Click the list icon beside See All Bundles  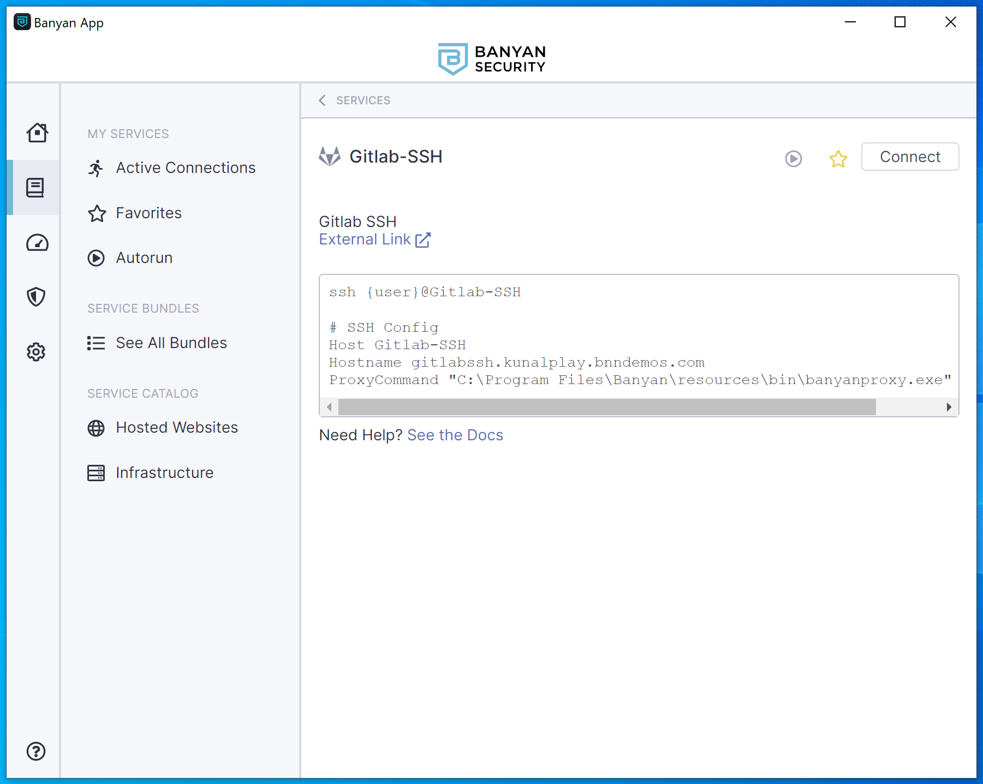pos(96,343)
